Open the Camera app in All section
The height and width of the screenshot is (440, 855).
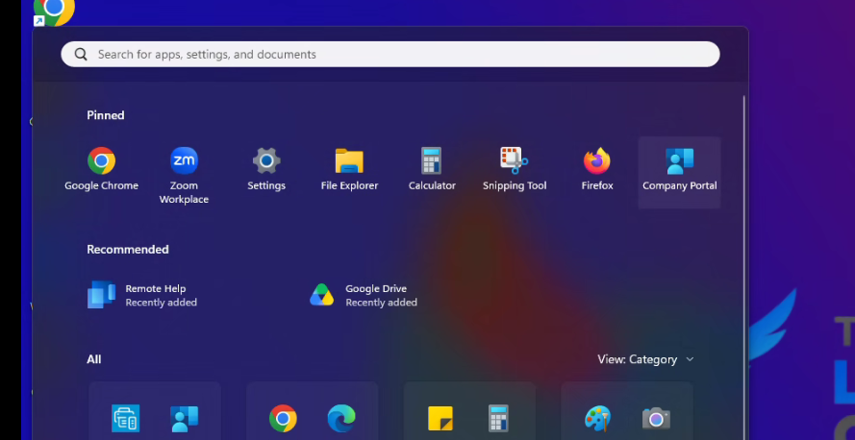pyautogui.click(x=656, y=418)
